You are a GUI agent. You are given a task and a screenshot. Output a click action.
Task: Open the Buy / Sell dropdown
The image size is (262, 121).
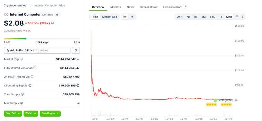click(x=13, y=113)
